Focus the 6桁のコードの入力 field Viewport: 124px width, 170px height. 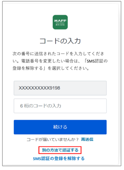coord(60,106)
